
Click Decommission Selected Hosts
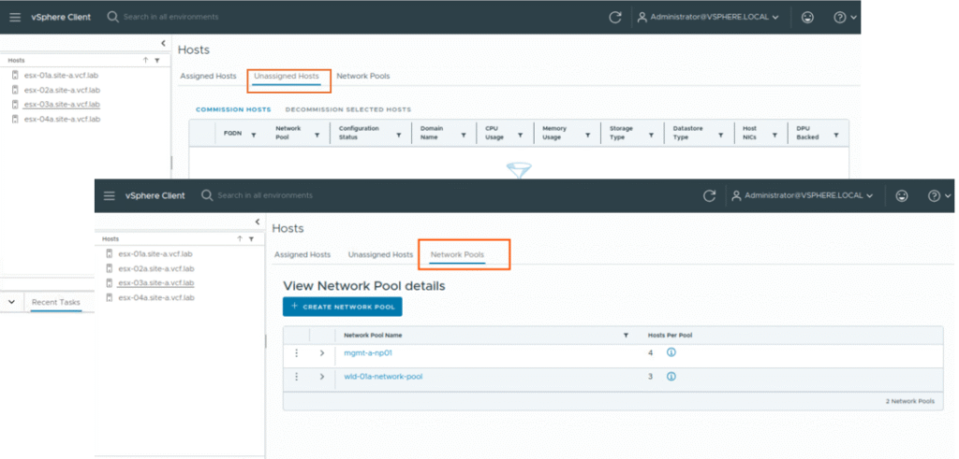(347, 109)
